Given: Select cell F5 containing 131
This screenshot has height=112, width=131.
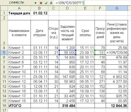Looking at the screenshot, I should point(100,53).
